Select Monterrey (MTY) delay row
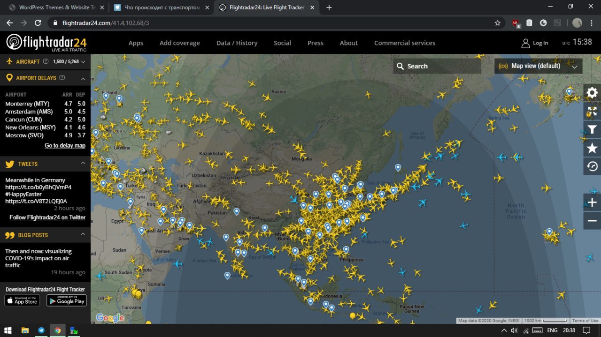The image size is (601, 337). pyautogui.click(x=45, y=104)
